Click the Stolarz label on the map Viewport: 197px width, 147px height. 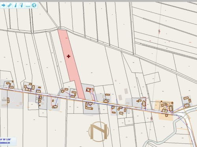[x=4, y=100]
